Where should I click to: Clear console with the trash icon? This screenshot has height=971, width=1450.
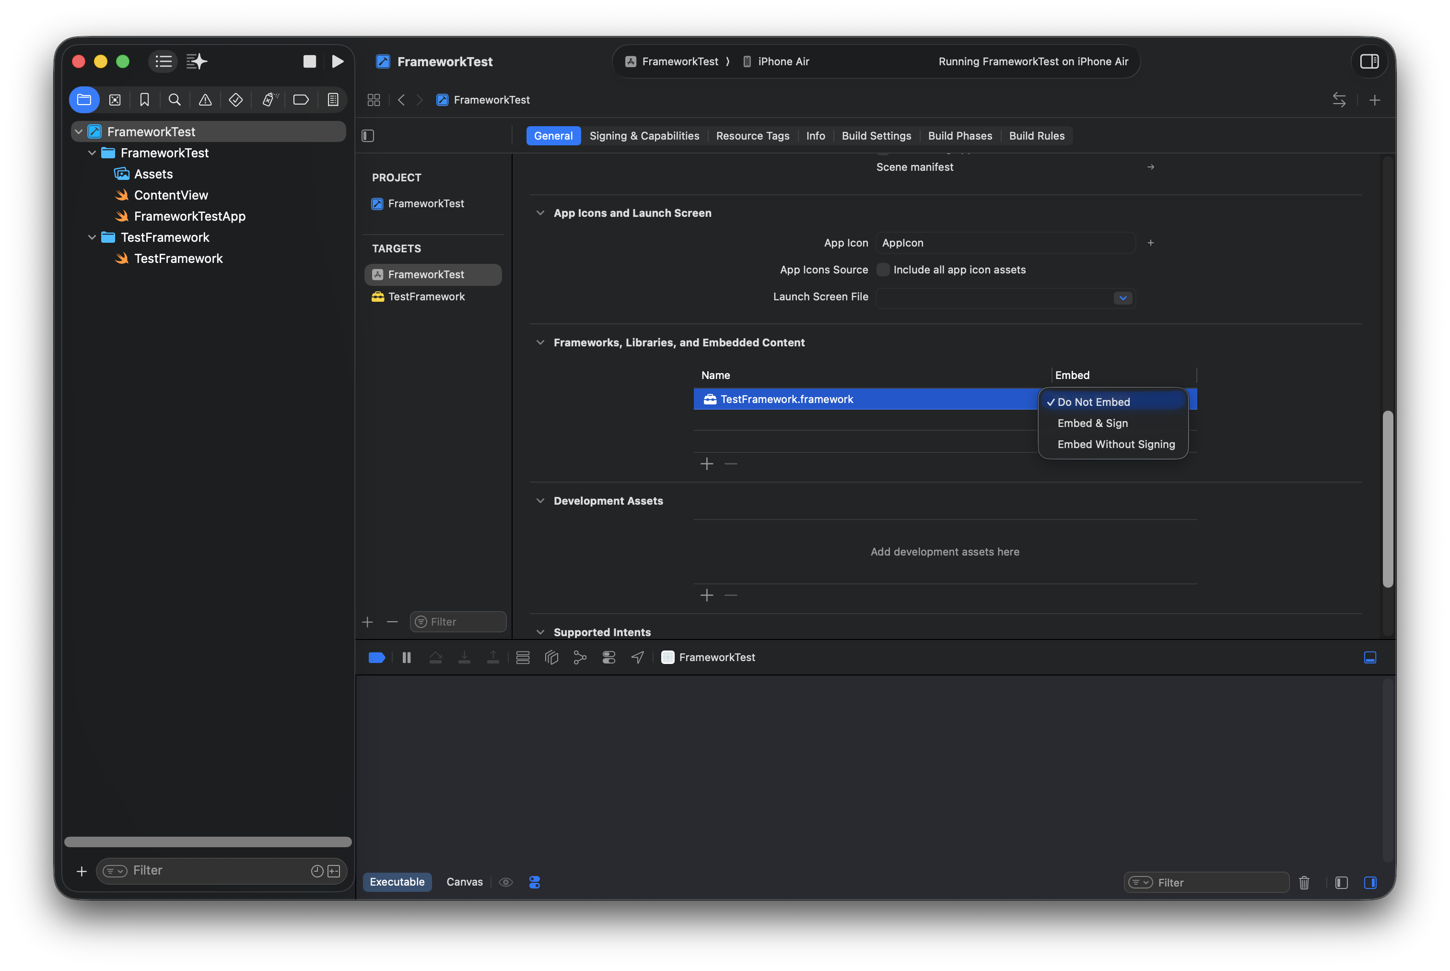(1304, 882)
